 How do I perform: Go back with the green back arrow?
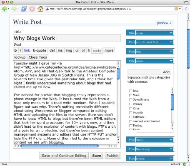(x=5, y=9)
